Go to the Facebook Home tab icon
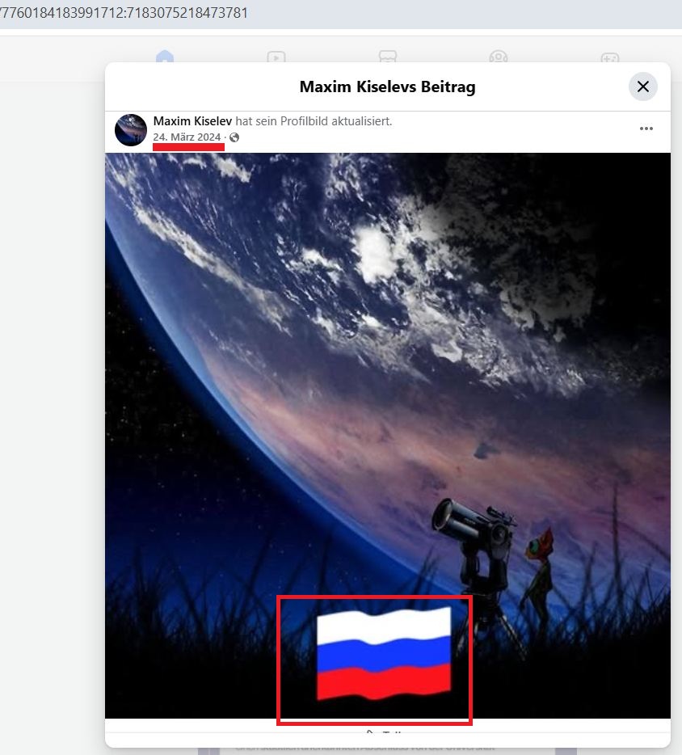Screen dimensions: 682x755 165,57
